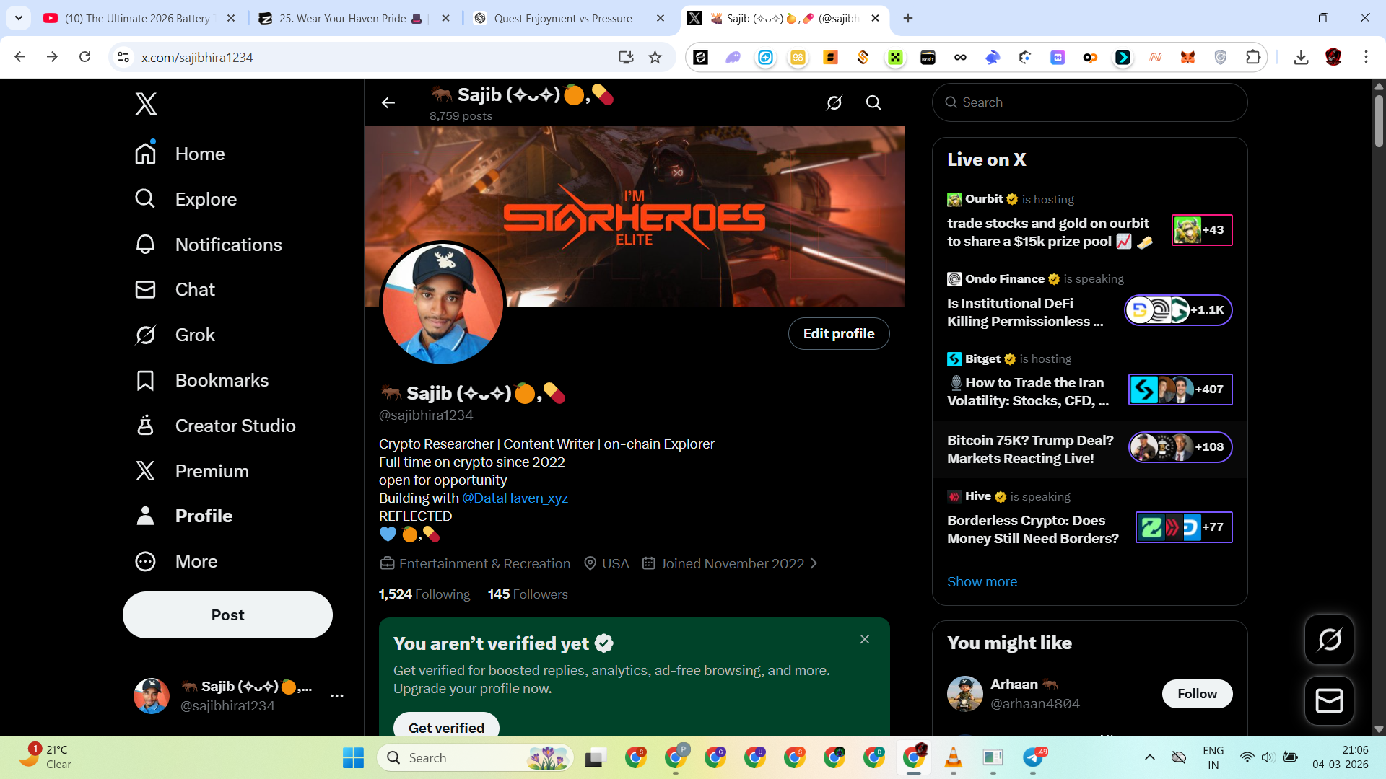Image resolution: width=1386 pixels, height=779 pixels.
Task: Open Arhaan's profile avatar
Action: (965, 694)
